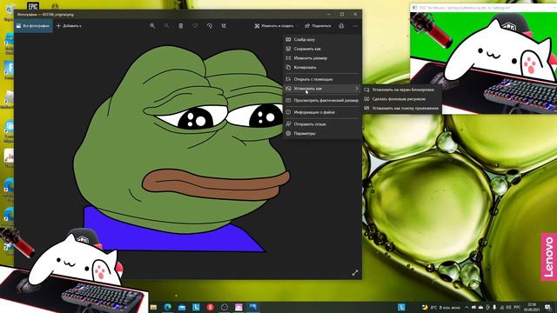Open Settings from the menu

pyautogui.click(x=322, y=133)
